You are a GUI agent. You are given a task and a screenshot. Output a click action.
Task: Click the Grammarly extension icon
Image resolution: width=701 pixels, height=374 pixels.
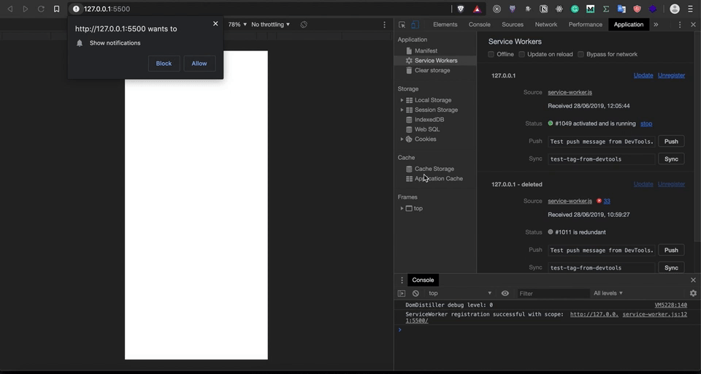click(x=575, y=9)
